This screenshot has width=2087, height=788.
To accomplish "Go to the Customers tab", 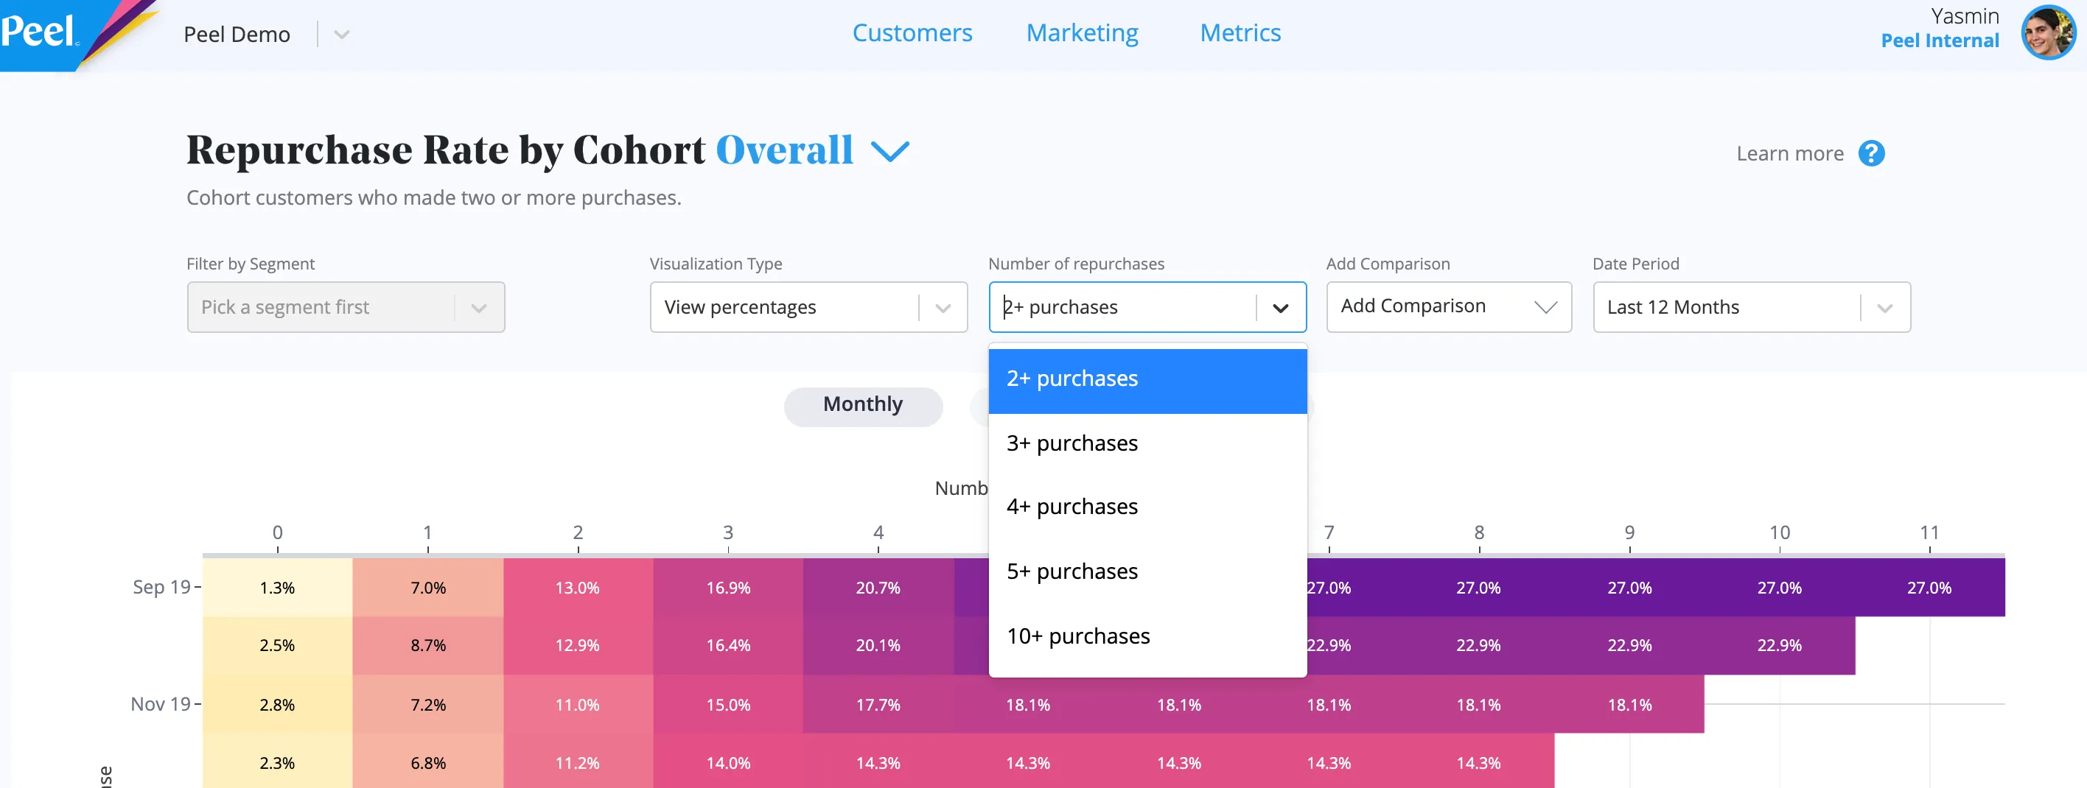I will click(x=912, y=33).
